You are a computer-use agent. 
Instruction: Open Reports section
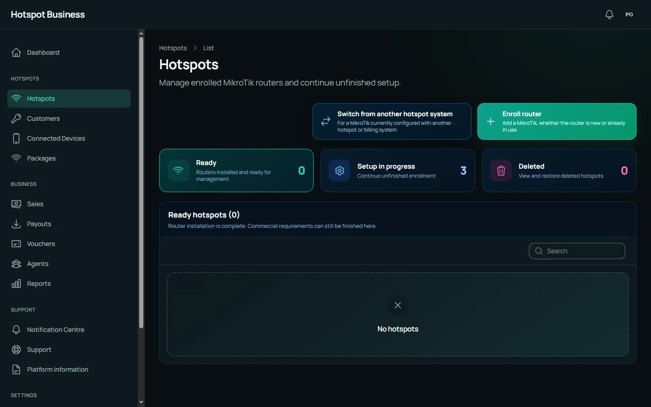(69, 284)
